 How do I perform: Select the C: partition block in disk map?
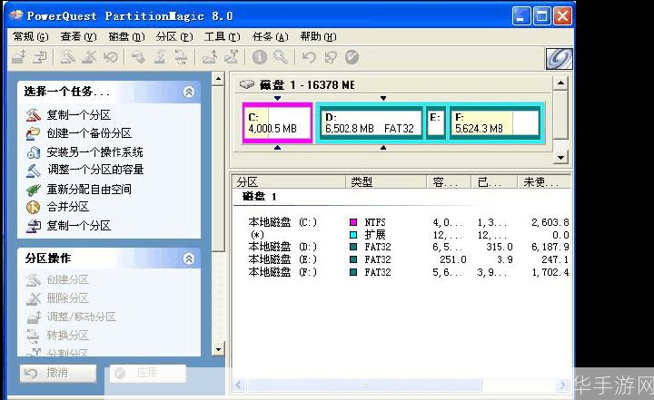click(x=277, y=123)
